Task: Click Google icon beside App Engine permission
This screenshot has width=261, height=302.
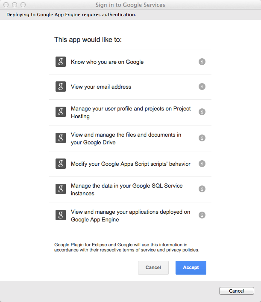Action: click(61, 215)
